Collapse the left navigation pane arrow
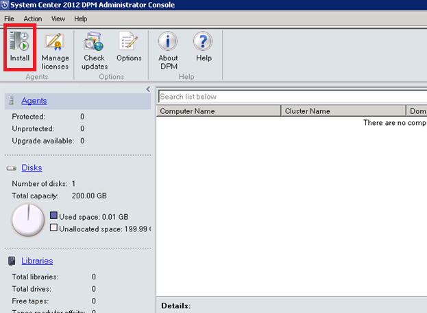This screenshot has height=313, width=427. 148,89
